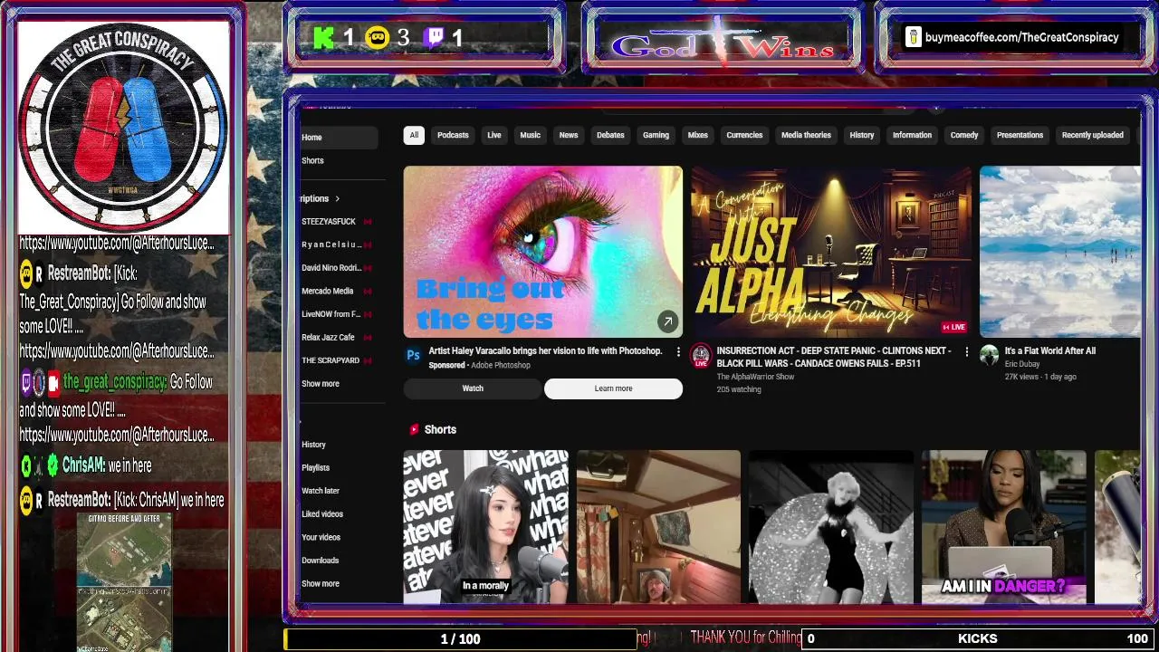Open It's a Flat World After All title
Screen dimensions: 1159x652
(x=1049, y=351)
